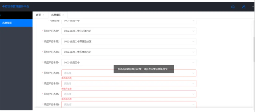The image size is (255, 112).
Task: Click the 统招平行志愿5 field label
Action: pos(51,73)
